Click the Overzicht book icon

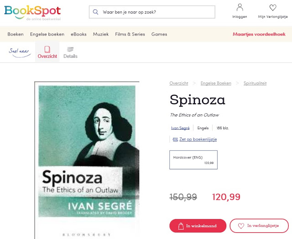point(47,49)
